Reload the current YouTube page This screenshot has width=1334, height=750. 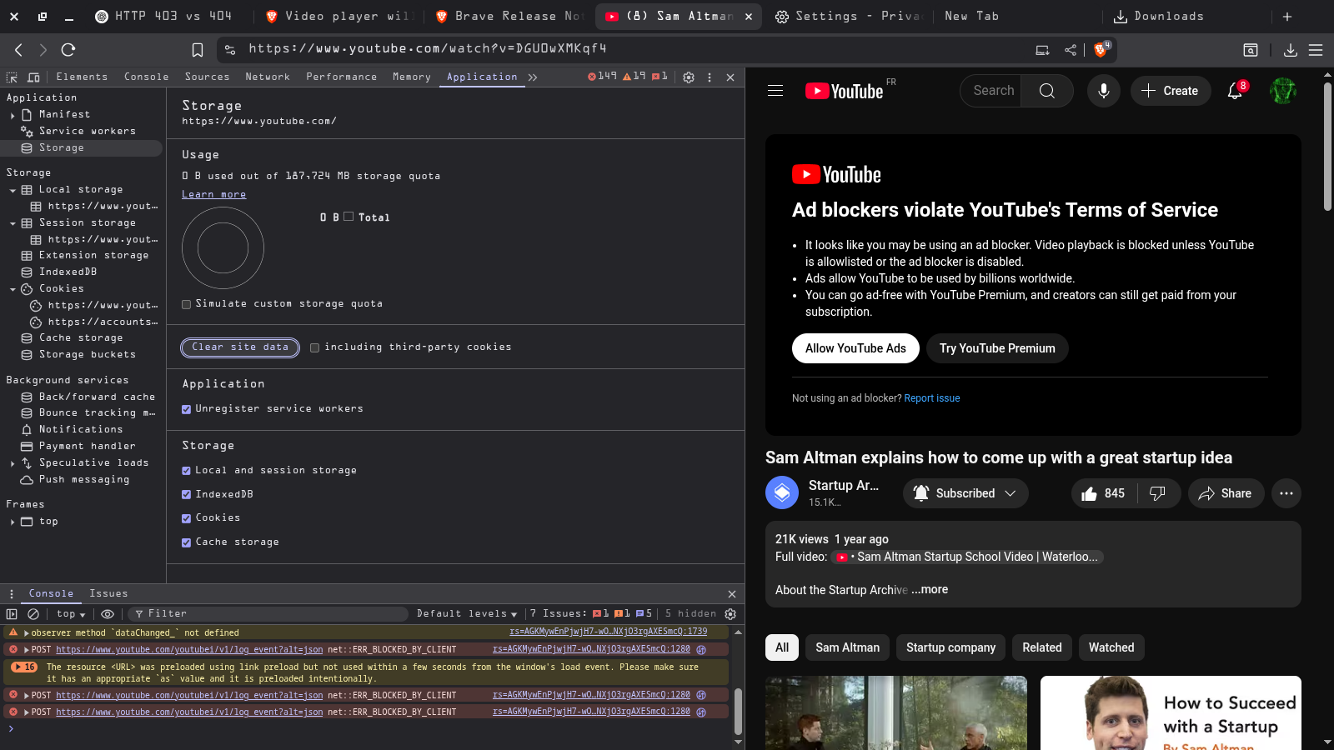coord(68,50)
